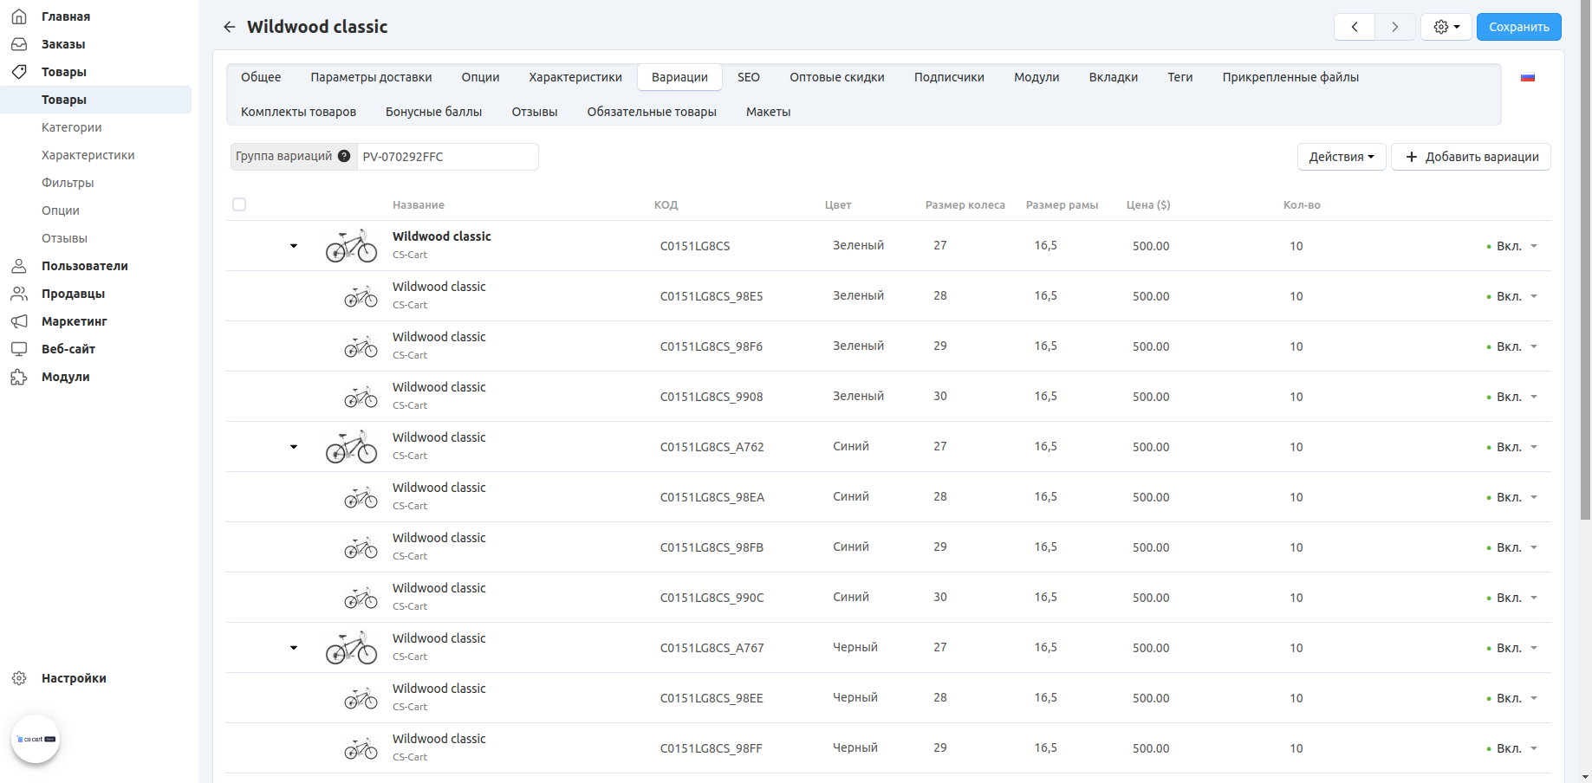Switch to the Характеристики tab
Screen dimensions: 1592x783
[x=575, y=77]
